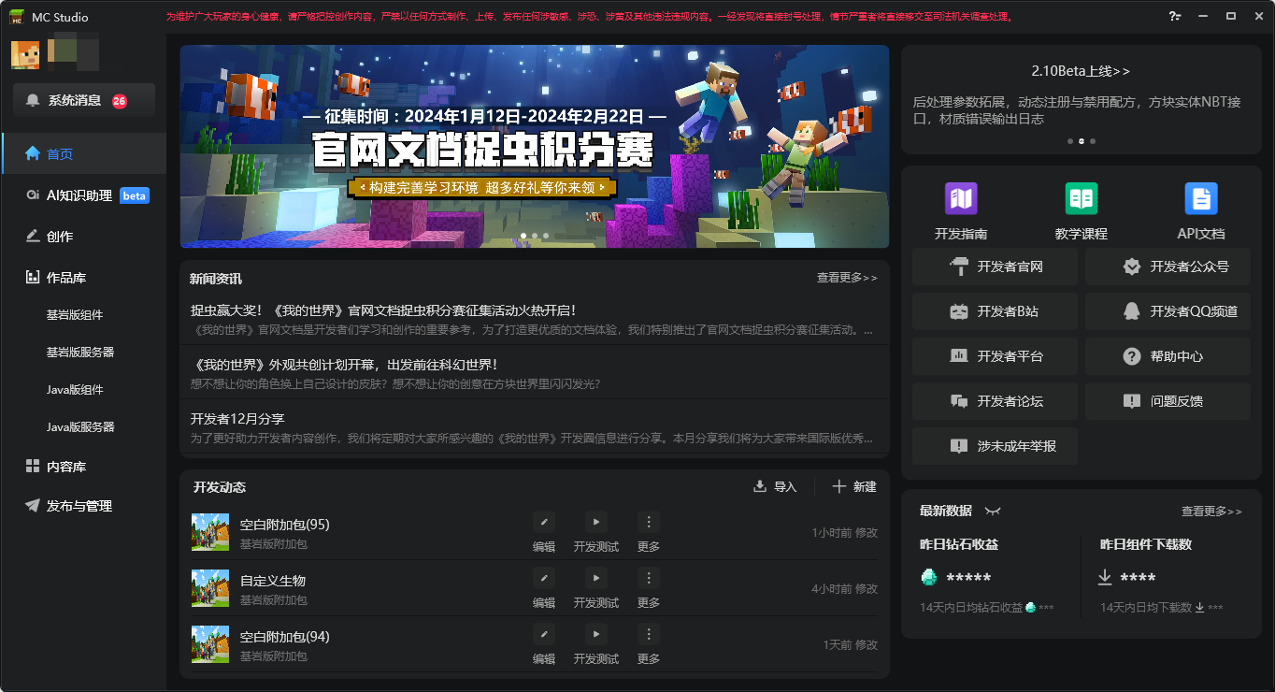The width and height of the screenshot is (1275, 692).
Task: Click MC Studio logo in title bar
Action: [x=17, y=17]
